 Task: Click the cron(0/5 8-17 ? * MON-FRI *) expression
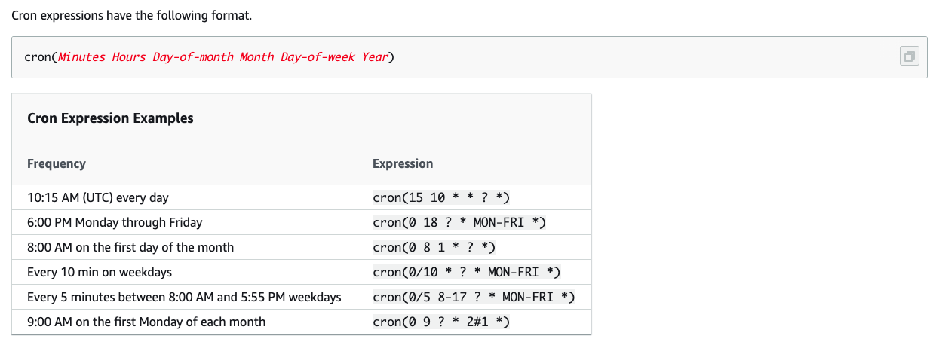pos(474,297)
